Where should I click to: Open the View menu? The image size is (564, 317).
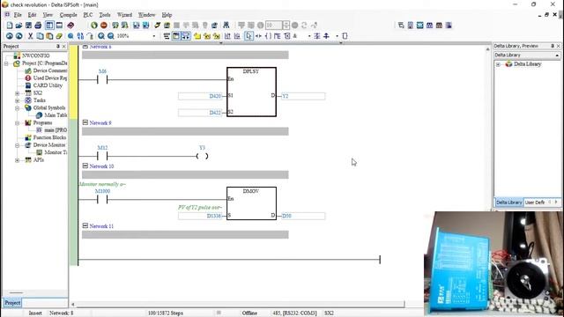[x=48, y=15]
